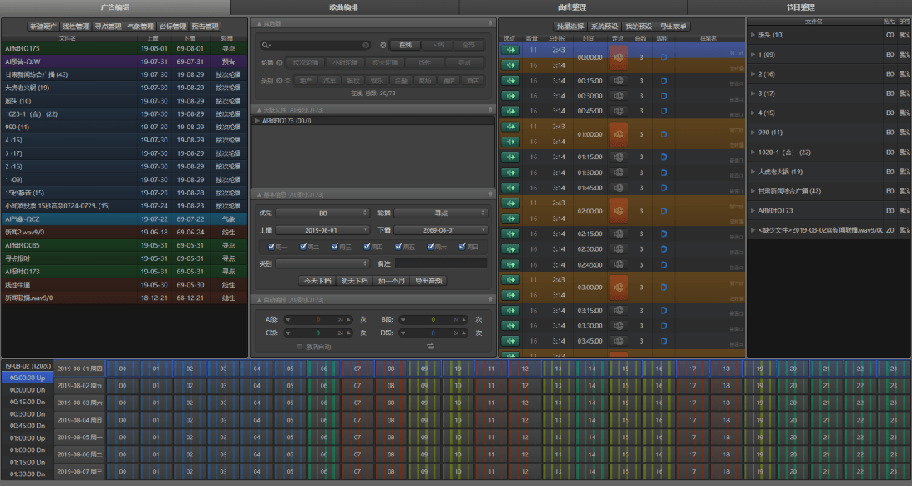Screen dimensions: 912x487
Task: Click the clear icon beside the 轮播 filter label
Action: click(x=279, y=62)
